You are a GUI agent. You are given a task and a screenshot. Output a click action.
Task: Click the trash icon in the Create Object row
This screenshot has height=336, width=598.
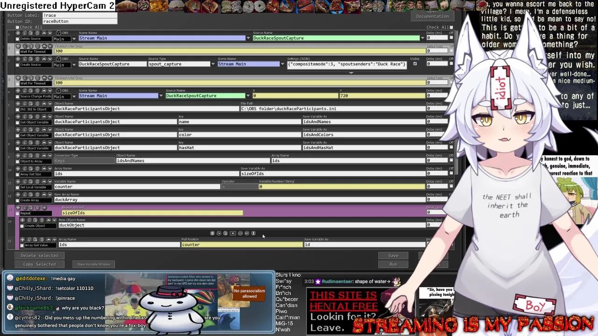pyautogui.click(x=42, y=220)
